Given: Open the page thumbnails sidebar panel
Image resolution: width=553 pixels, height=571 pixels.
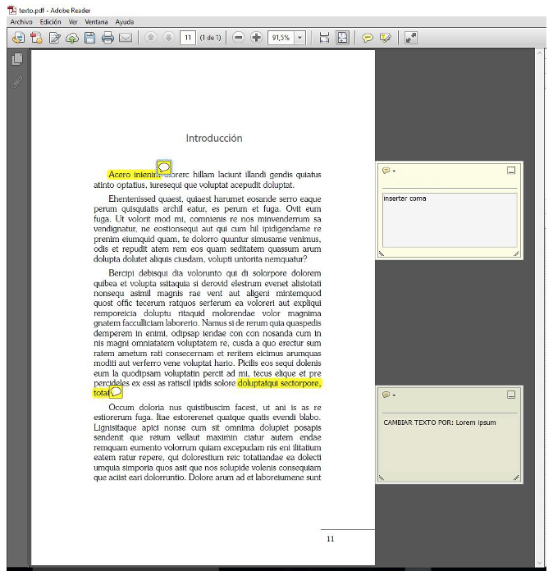Looking at the screenshot, I should tap(17, 59).
